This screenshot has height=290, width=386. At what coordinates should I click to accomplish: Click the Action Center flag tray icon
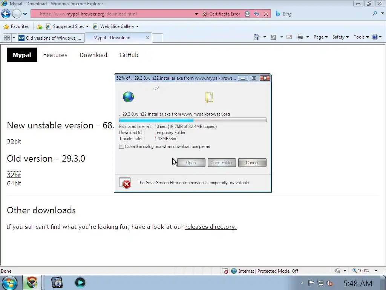311,283
